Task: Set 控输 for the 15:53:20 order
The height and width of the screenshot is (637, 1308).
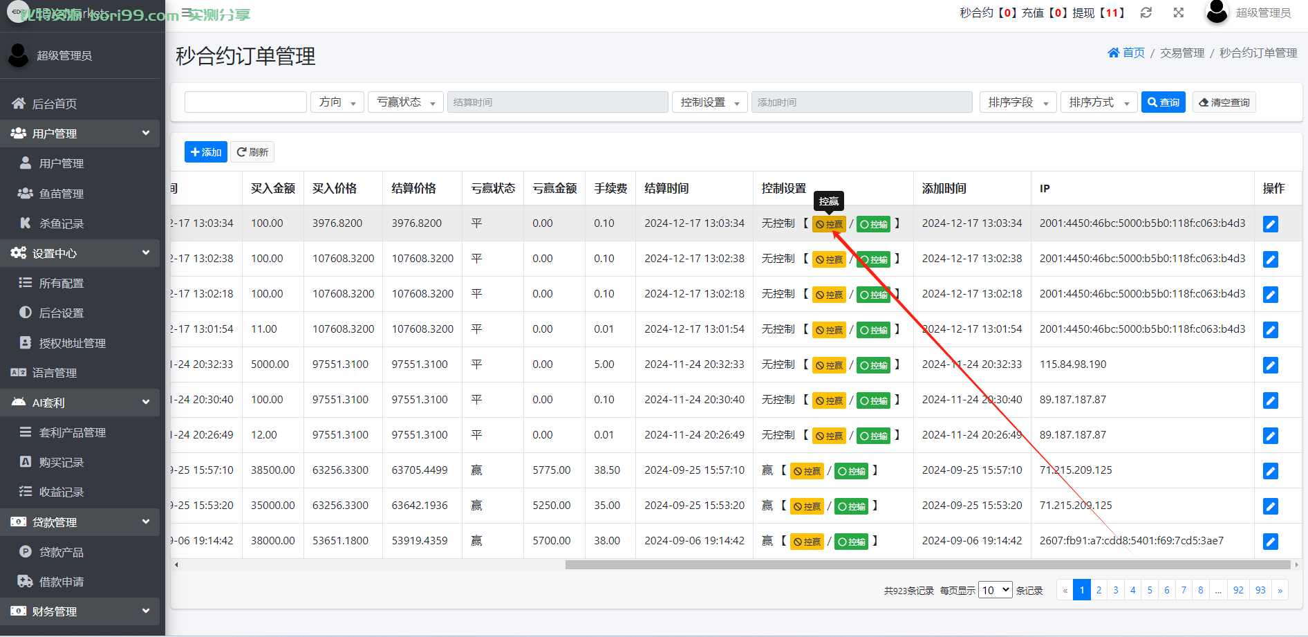Action: click(852, 506)
